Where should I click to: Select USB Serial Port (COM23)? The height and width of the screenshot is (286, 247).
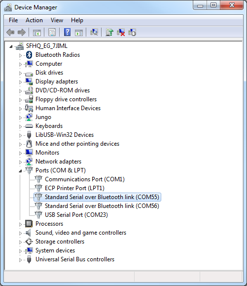click(76, 215)
